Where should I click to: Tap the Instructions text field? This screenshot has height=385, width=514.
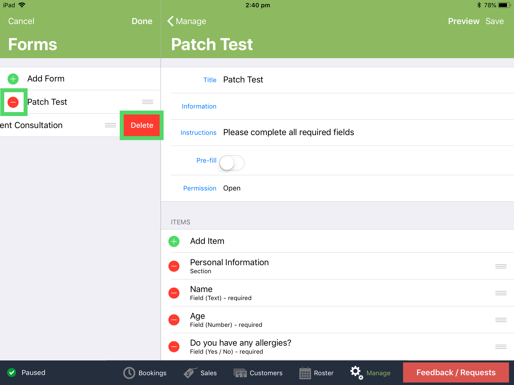pyautogui.click(x=288, y=132)
